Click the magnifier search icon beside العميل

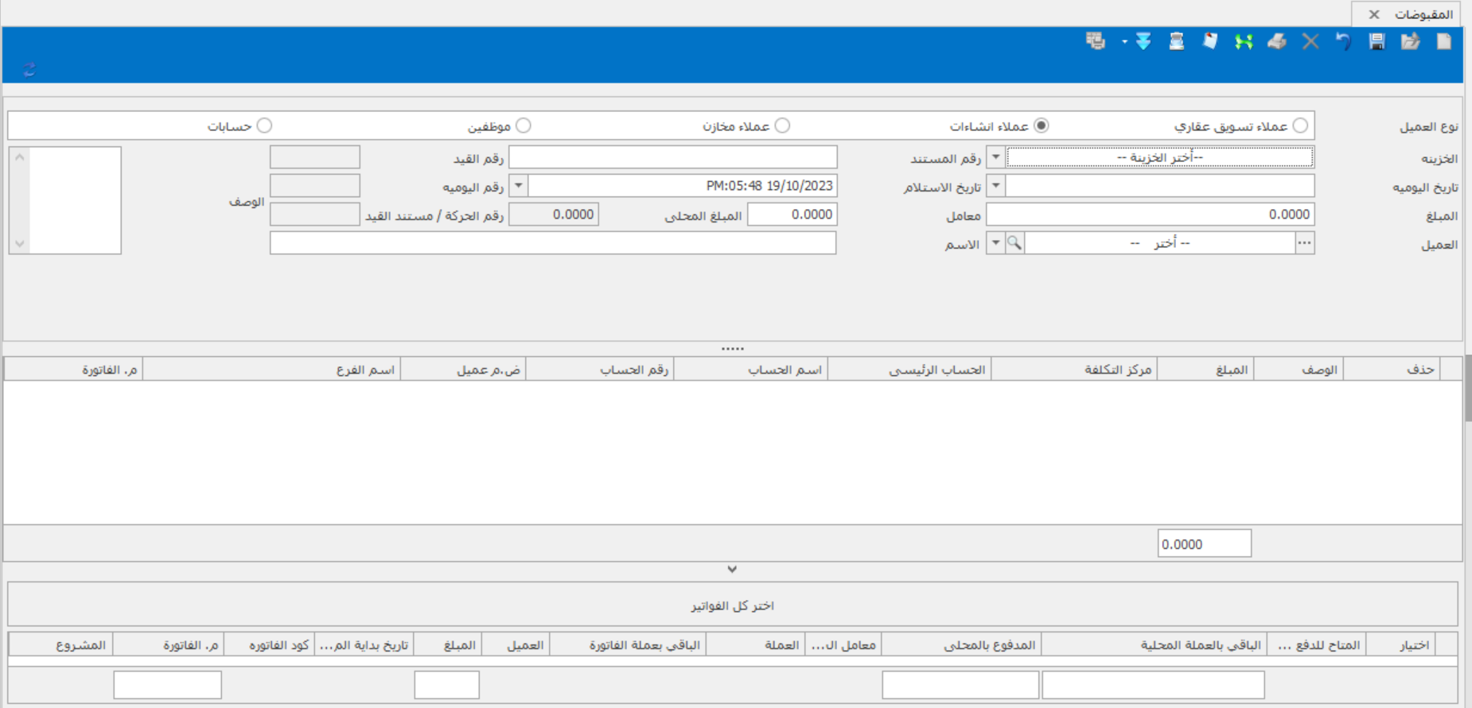point(1014,243)
